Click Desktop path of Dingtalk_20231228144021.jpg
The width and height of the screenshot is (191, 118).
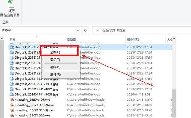[84, 89]
